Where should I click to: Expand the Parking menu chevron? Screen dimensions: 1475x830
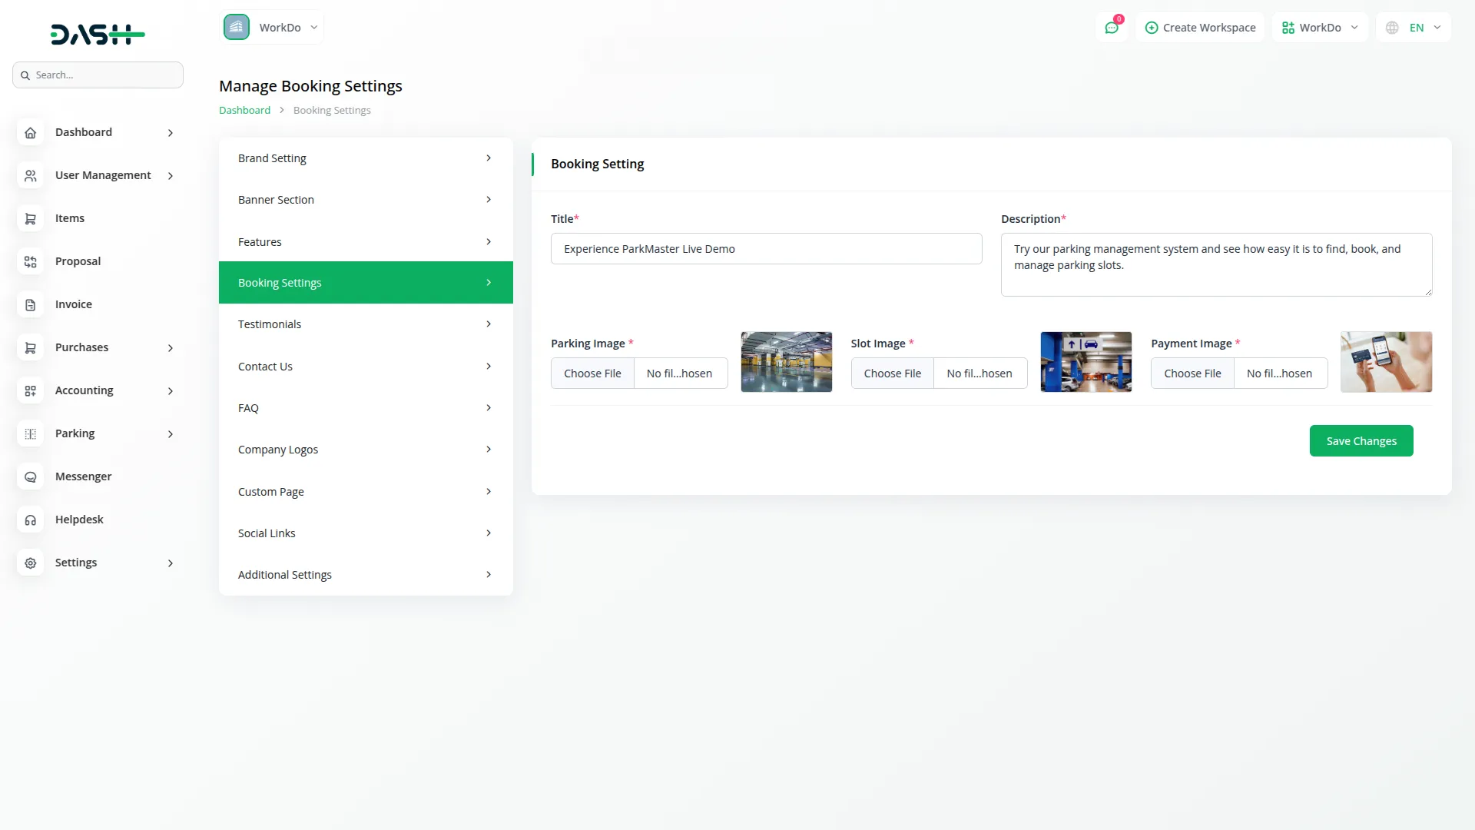(171, 434)
